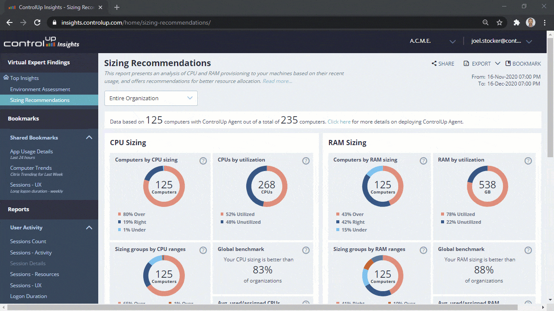
Task: Open help for CPU Global benchmark
Action: 306,250
